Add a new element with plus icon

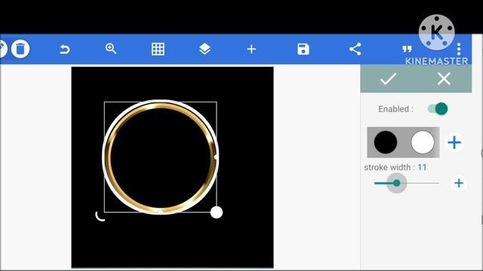(251, 49)
